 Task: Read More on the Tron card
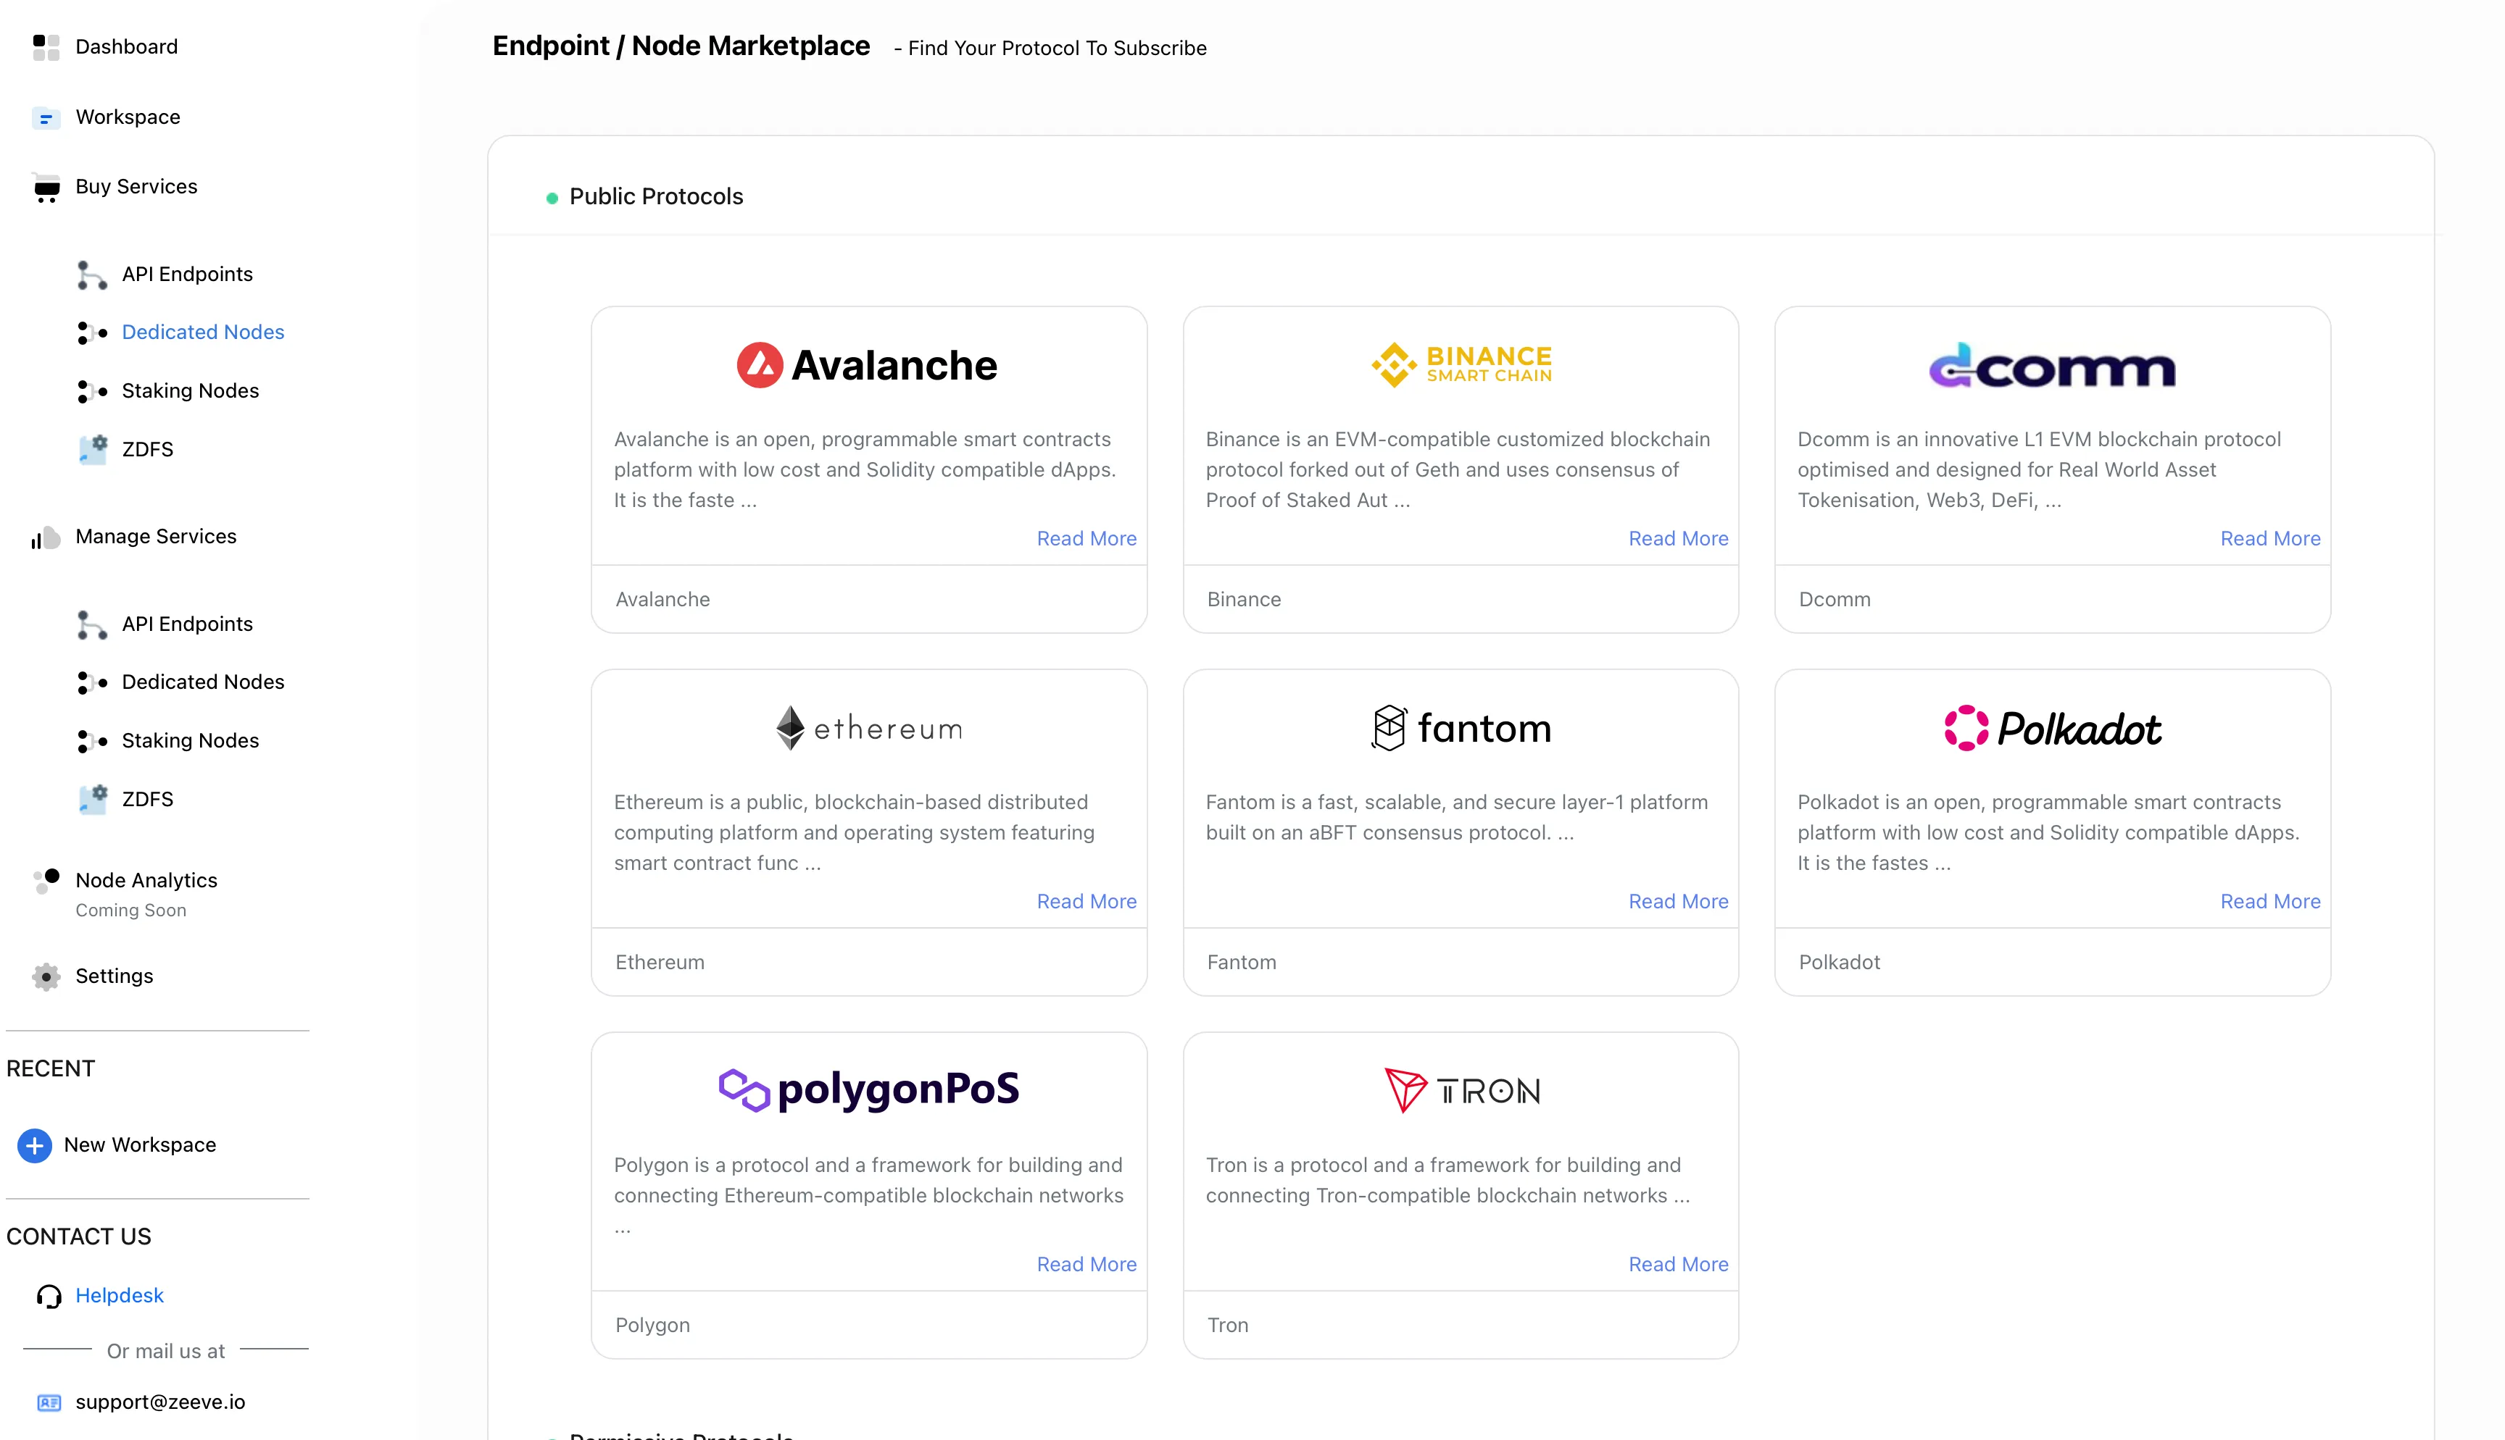click(1677, 1264)
